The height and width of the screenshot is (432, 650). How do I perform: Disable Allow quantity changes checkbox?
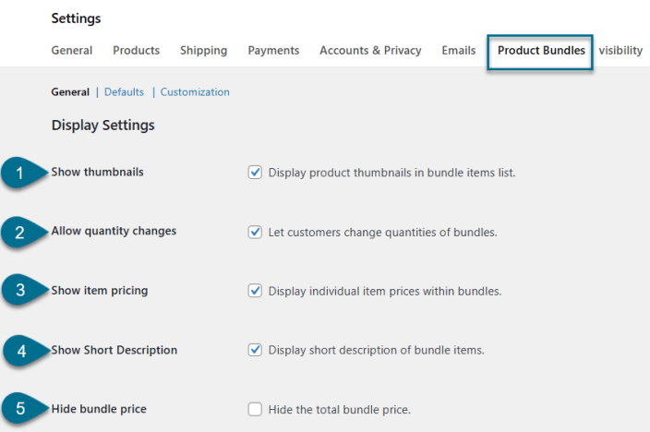(x=256, y=232)
